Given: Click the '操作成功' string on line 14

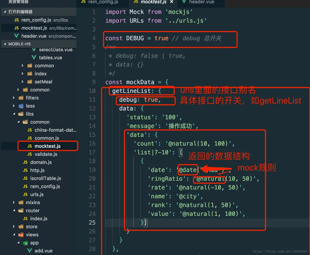Looking at the screenshot, I should pos(180,126).
